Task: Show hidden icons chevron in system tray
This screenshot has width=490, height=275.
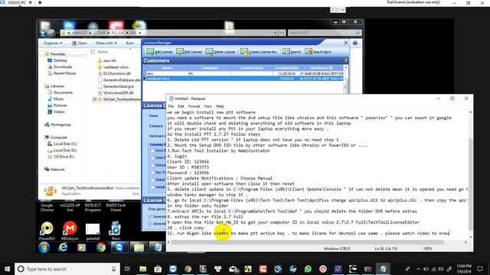Action: tap(419, 269)
